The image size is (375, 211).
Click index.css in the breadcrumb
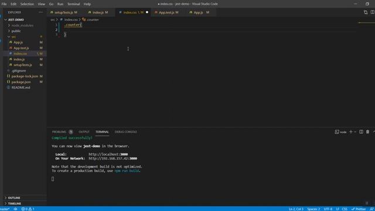coord(71,19)
